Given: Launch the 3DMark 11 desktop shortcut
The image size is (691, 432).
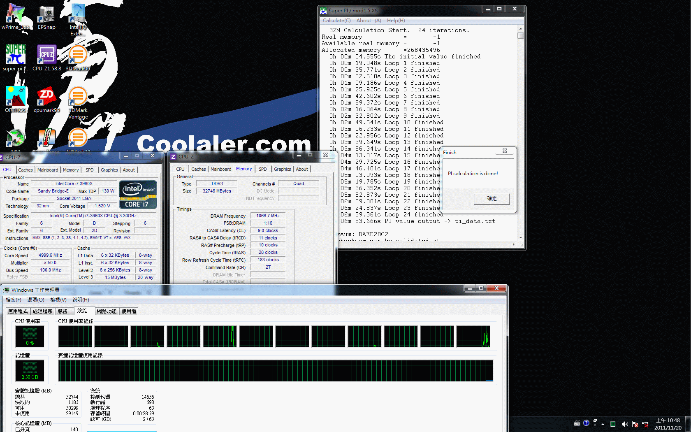Looking at the screenshot, I should 78,140.
